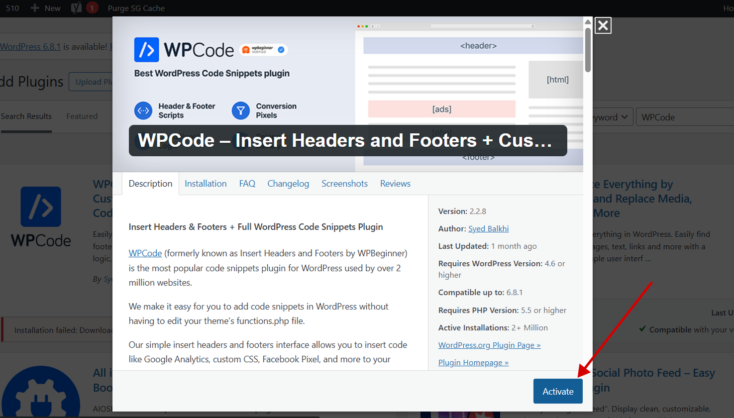Open the Reviews tab
Screen dimensions: 734x418
coord(395,183)
